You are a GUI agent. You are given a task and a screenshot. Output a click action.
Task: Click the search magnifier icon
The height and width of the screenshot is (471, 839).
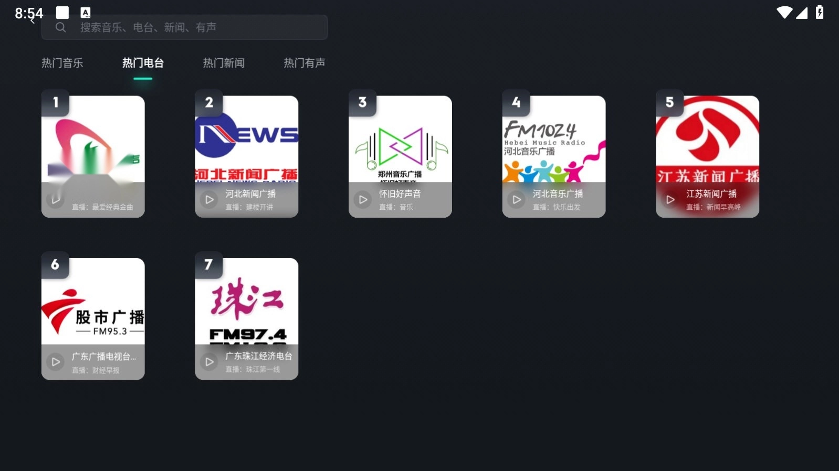coord(61,27)
